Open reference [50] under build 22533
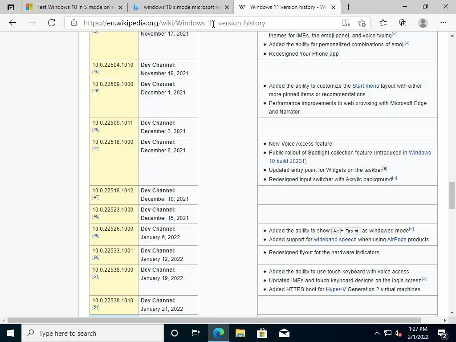The height and width of the screenshot is (342, 456). tap(96, 257)
